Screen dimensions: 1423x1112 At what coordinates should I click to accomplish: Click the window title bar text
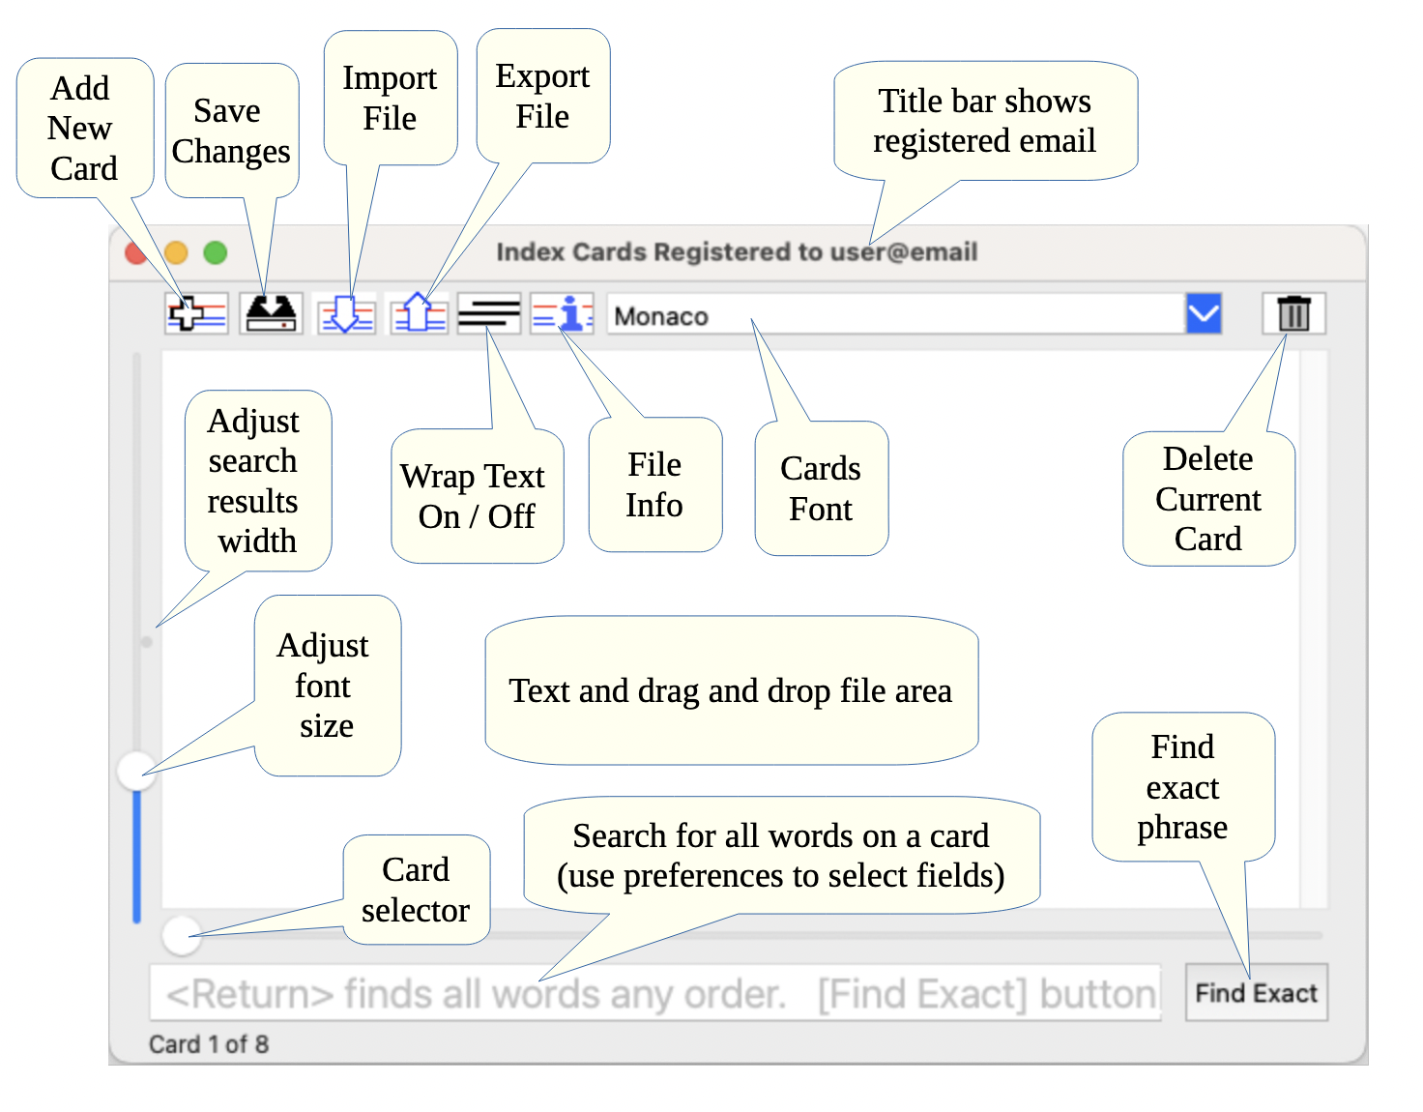(737, 252)
